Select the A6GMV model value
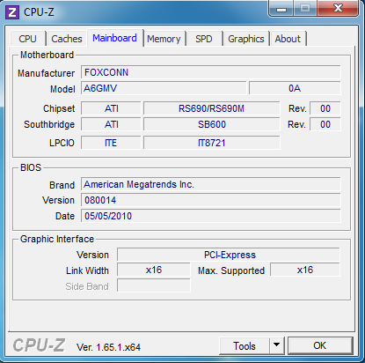This screenshot has height=363, width=365. tap(164, 88)
